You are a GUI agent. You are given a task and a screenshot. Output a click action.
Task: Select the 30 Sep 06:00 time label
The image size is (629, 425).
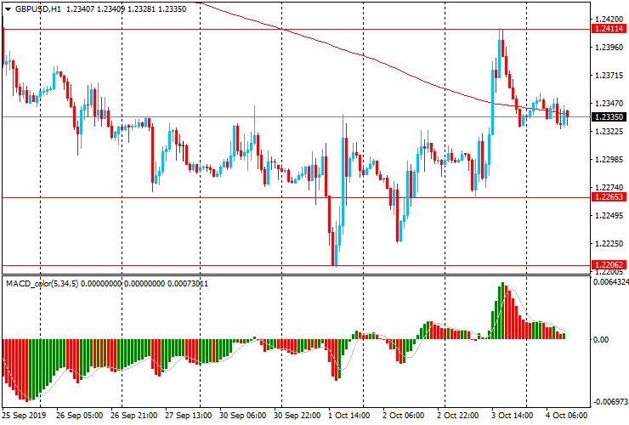tap(243, 416)
